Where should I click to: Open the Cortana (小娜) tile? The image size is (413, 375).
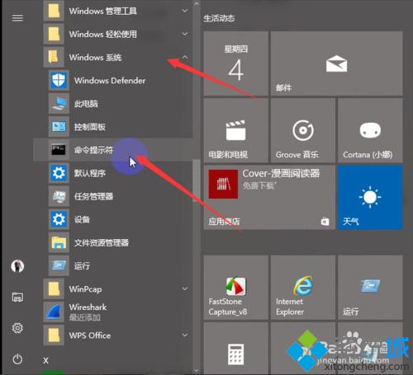370,130
